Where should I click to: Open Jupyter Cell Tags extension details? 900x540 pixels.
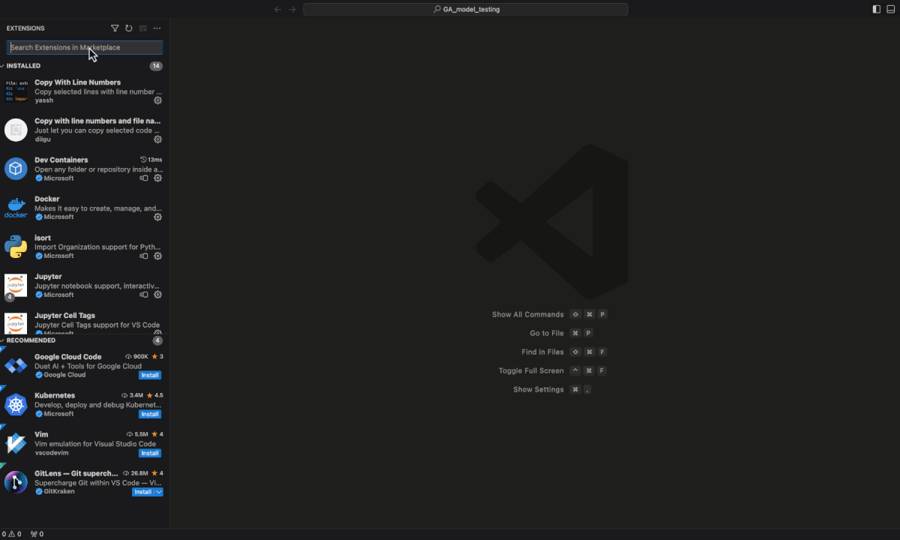click(x=85, y=321)
